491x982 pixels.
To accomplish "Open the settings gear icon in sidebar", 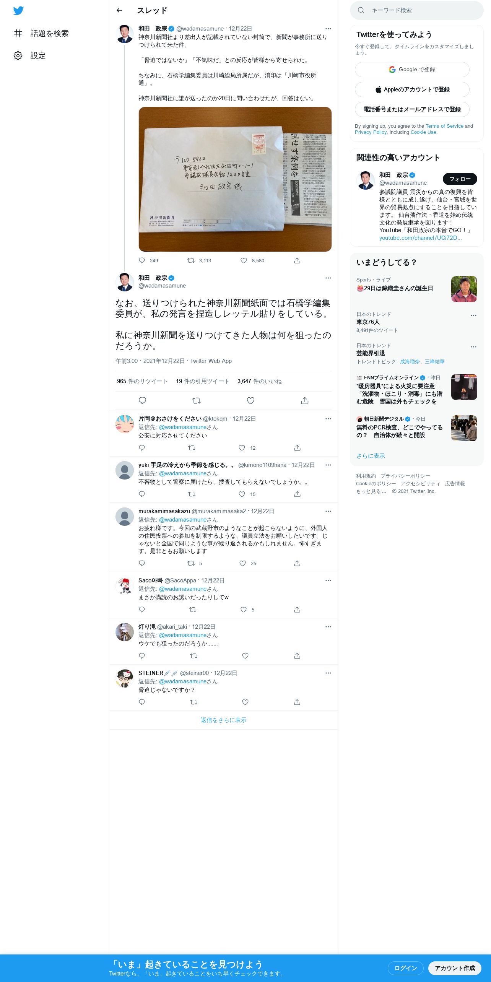I will pos(18,55).
